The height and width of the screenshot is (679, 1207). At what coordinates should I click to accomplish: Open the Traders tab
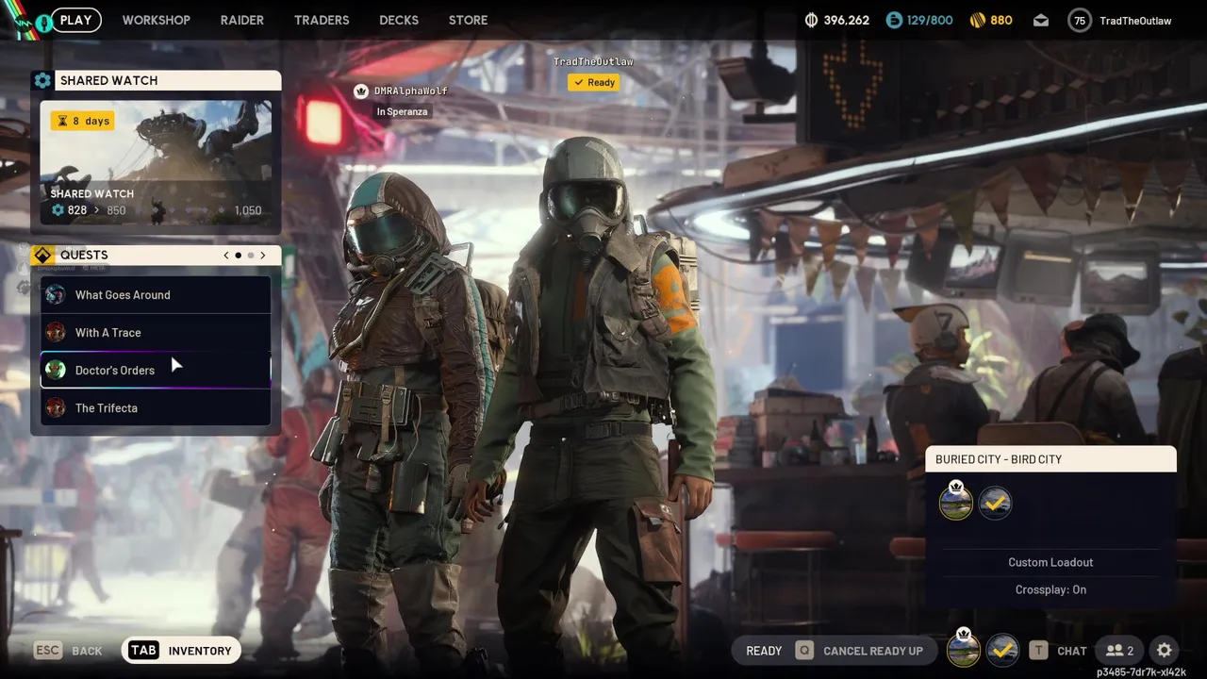click(322, 20)
